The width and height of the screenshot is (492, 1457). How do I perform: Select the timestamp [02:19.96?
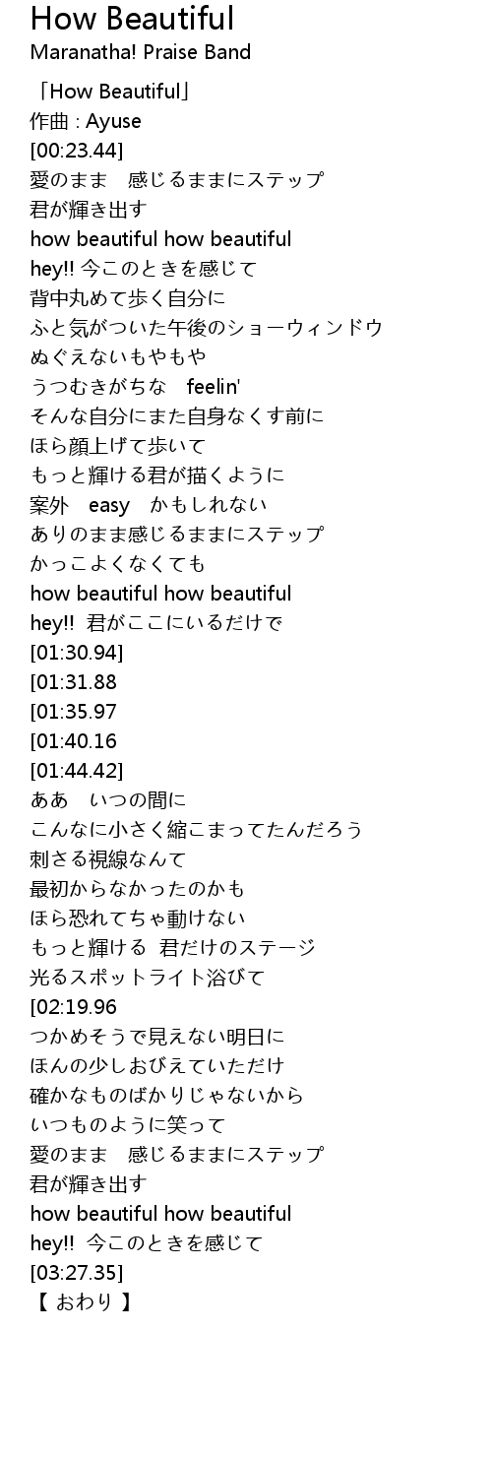coord(74,1007)
